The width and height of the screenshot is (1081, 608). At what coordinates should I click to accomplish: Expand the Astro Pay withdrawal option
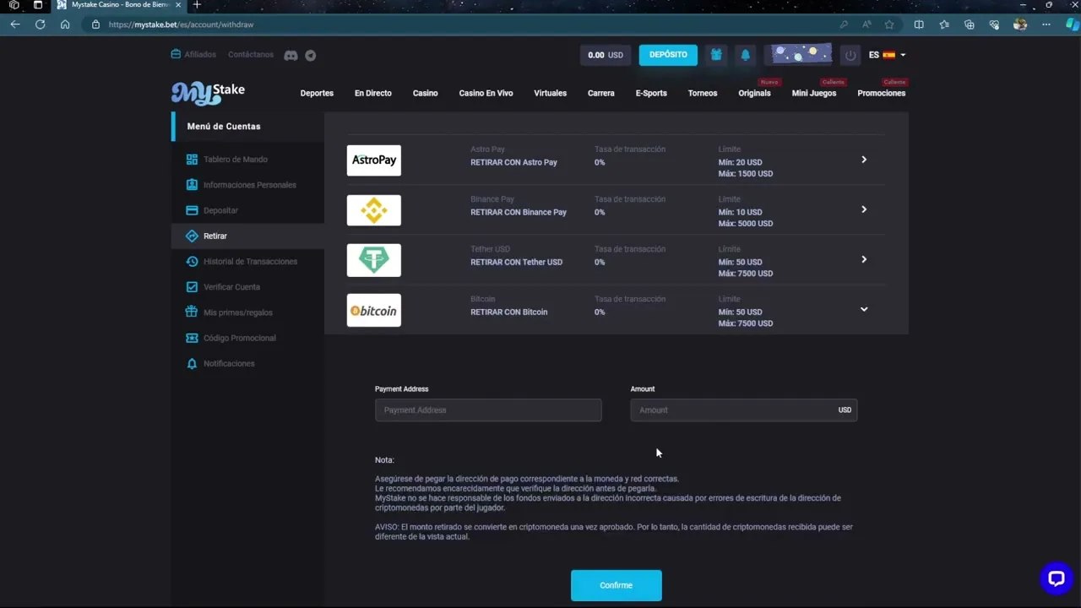tap(864, 160)
